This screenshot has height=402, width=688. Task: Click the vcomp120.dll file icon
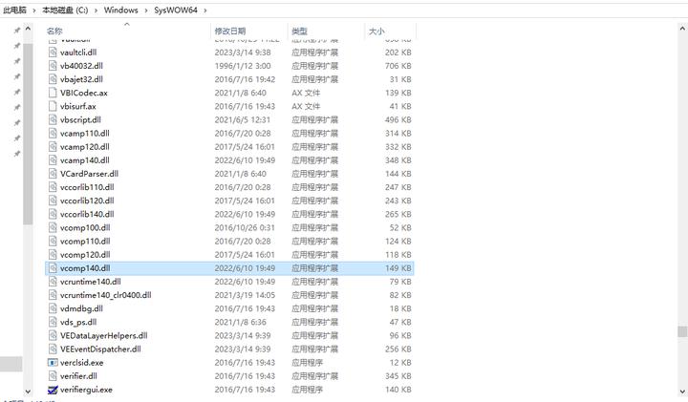tap(53, 255)
